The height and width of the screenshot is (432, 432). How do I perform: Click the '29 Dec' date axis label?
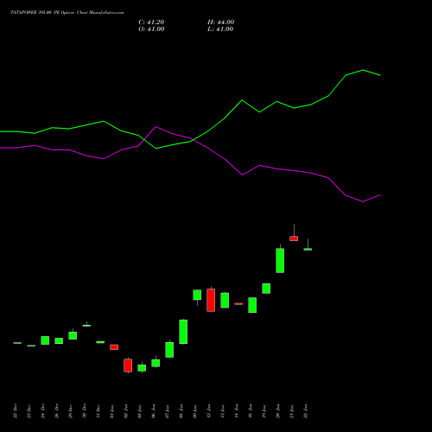point(71,411)
